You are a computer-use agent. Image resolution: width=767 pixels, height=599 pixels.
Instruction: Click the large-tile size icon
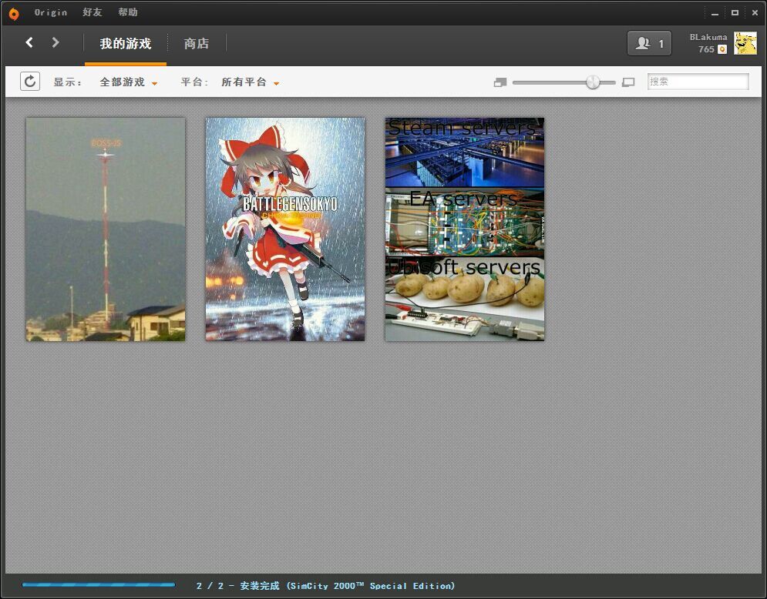click(628, 82)
